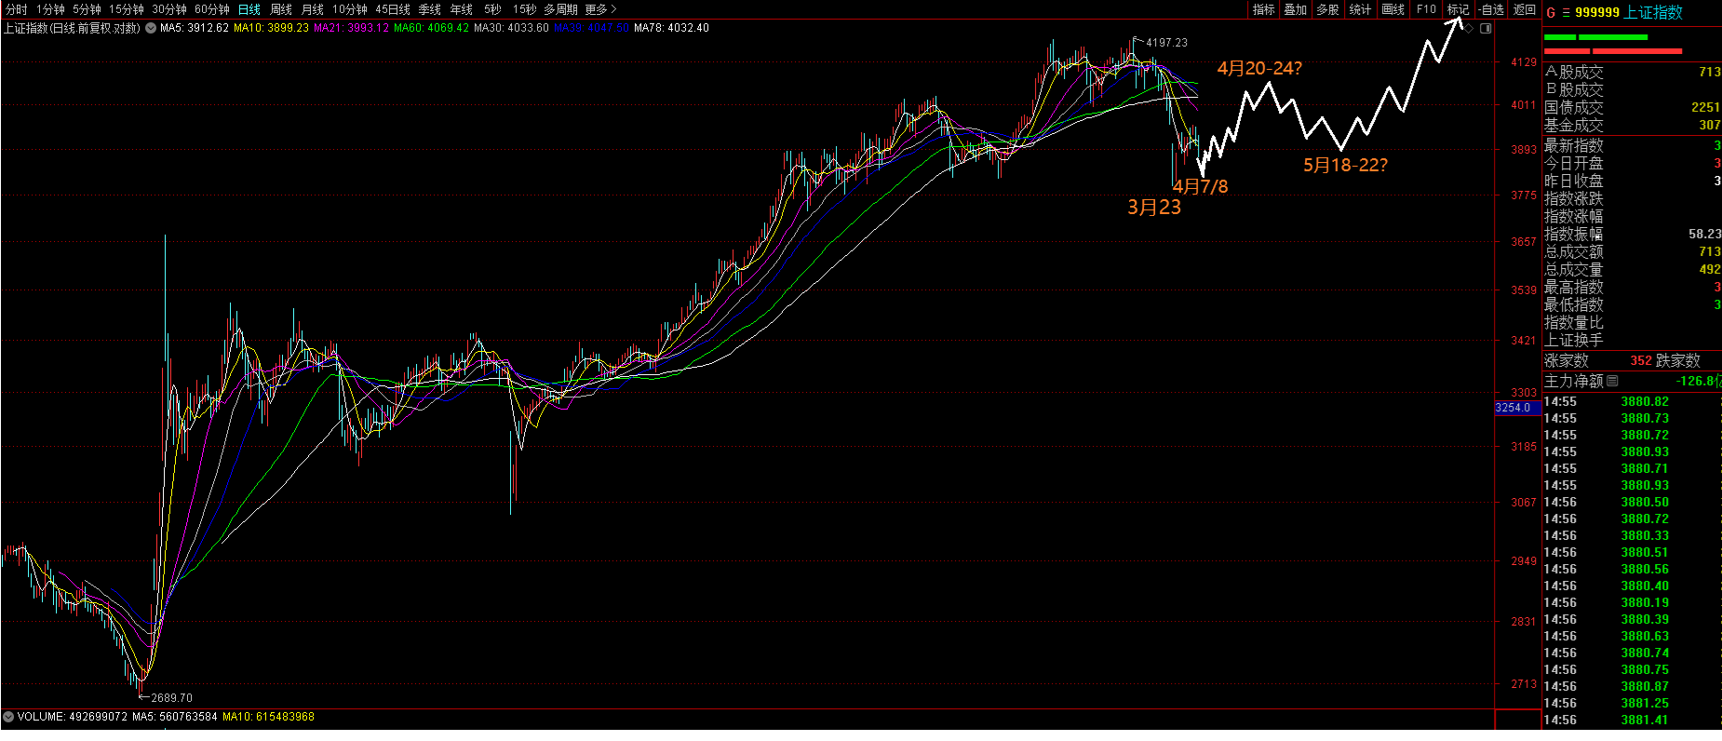Switch to 季线 quarterly chart
Image resolution: width=1722 pixels, height=741 pixels.
coord(430,9)
